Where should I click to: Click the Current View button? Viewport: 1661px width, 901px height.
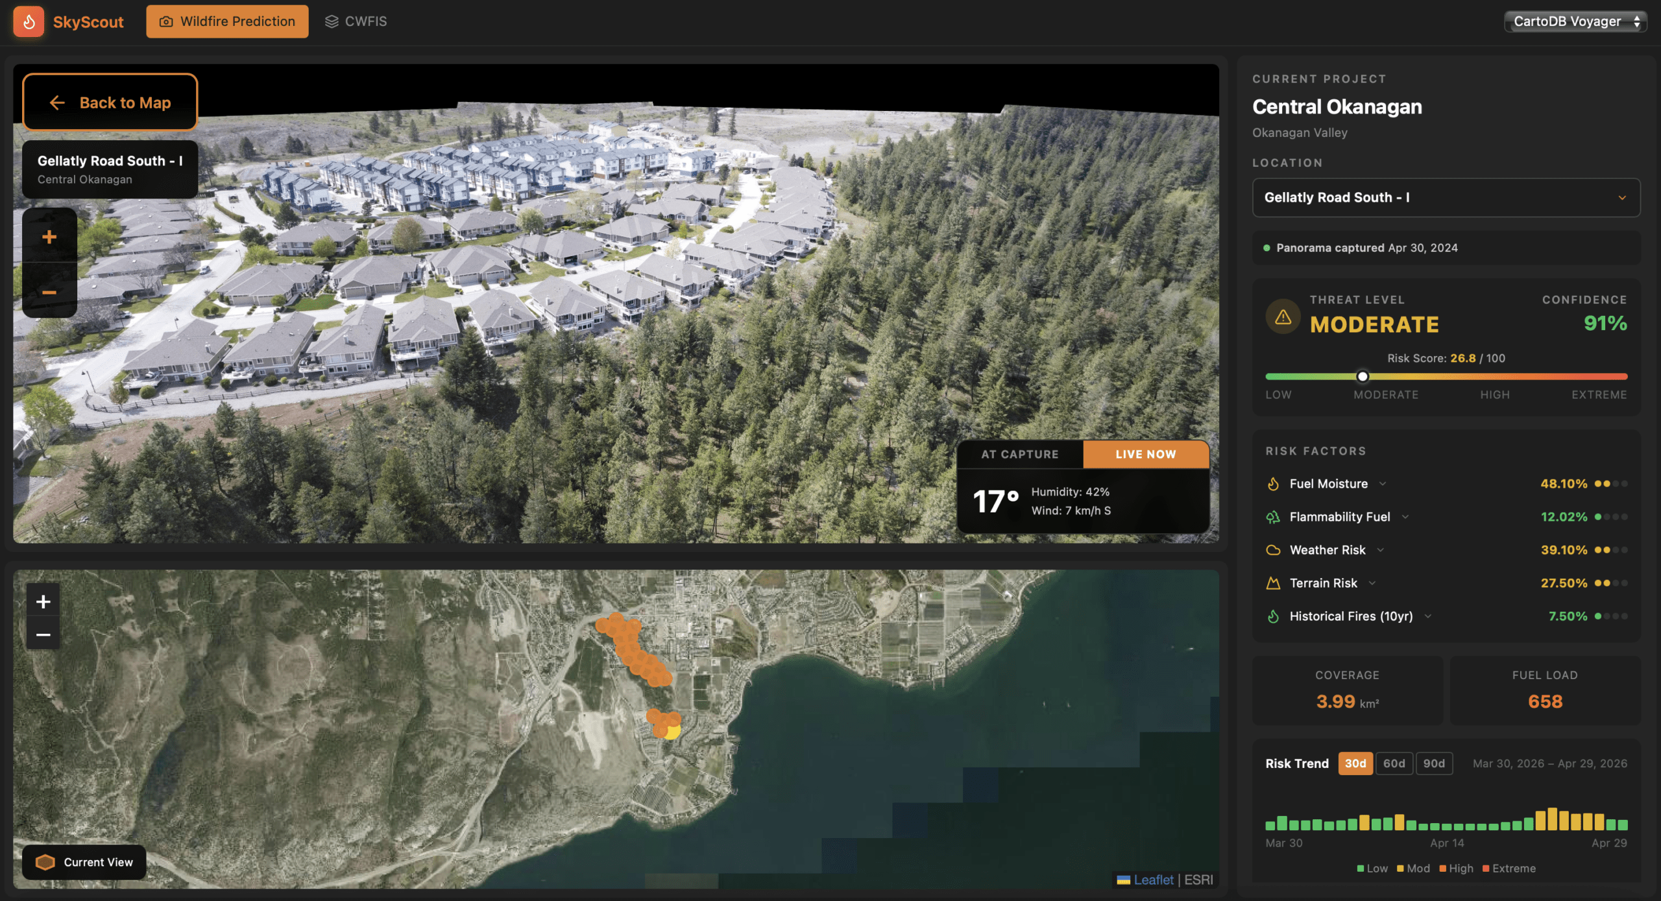tap(84, 862)
